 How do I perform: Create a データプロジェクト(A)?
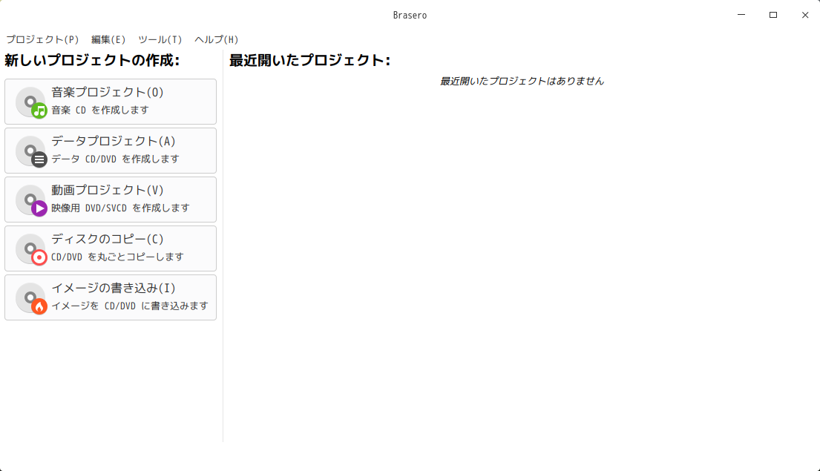(111, 151)
